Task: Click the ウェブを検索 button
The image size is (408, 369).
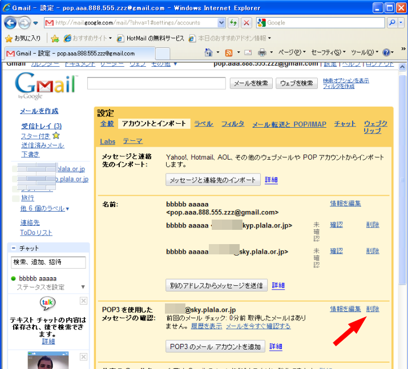Action: click(x=296, y=83)
